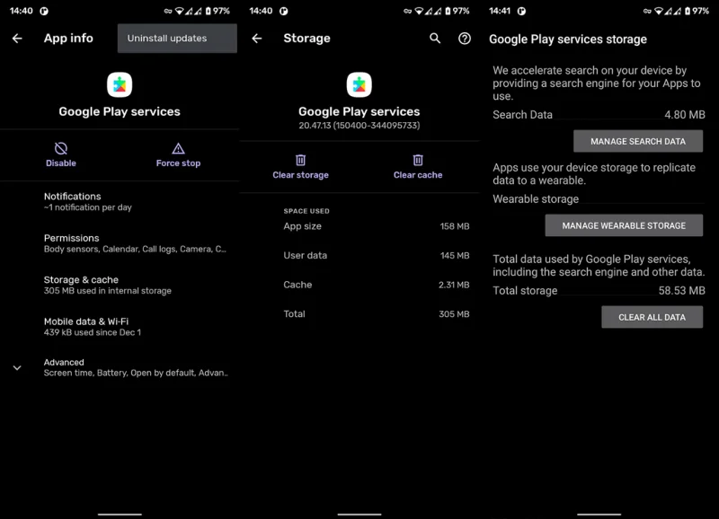Tap the navigation home pill under Storage screen
The width and height of the screenshot is (719, 519).
tap(359, 515)
